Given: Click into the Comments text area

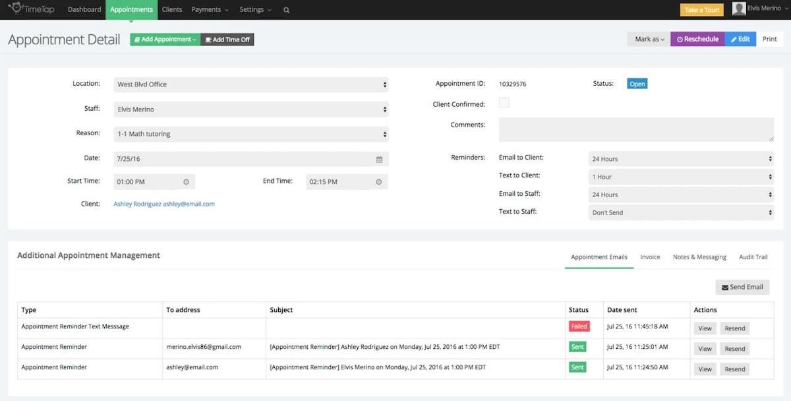Looking at the screenshot, I should pyautogui.click(x=635, y=129).
